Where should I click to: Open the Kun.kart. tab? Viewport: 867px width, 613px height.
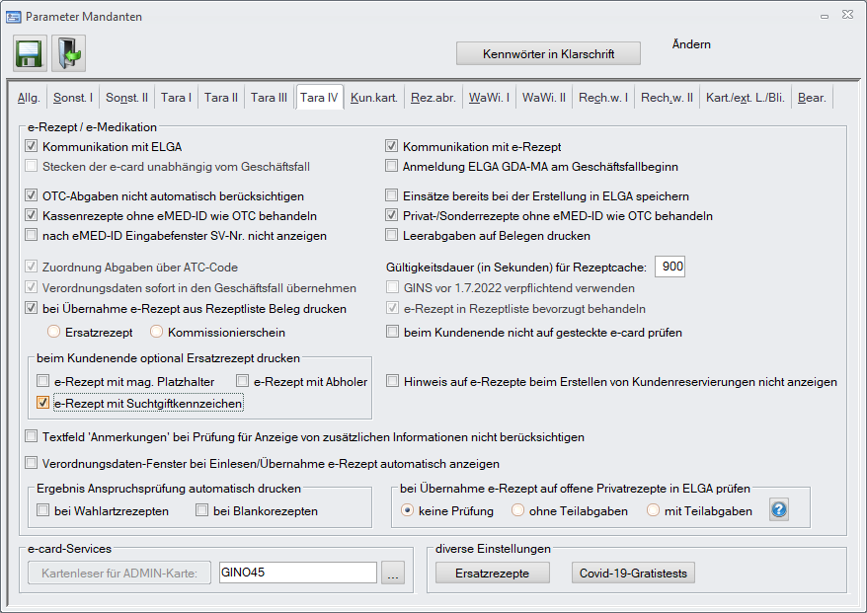point(373,98)
